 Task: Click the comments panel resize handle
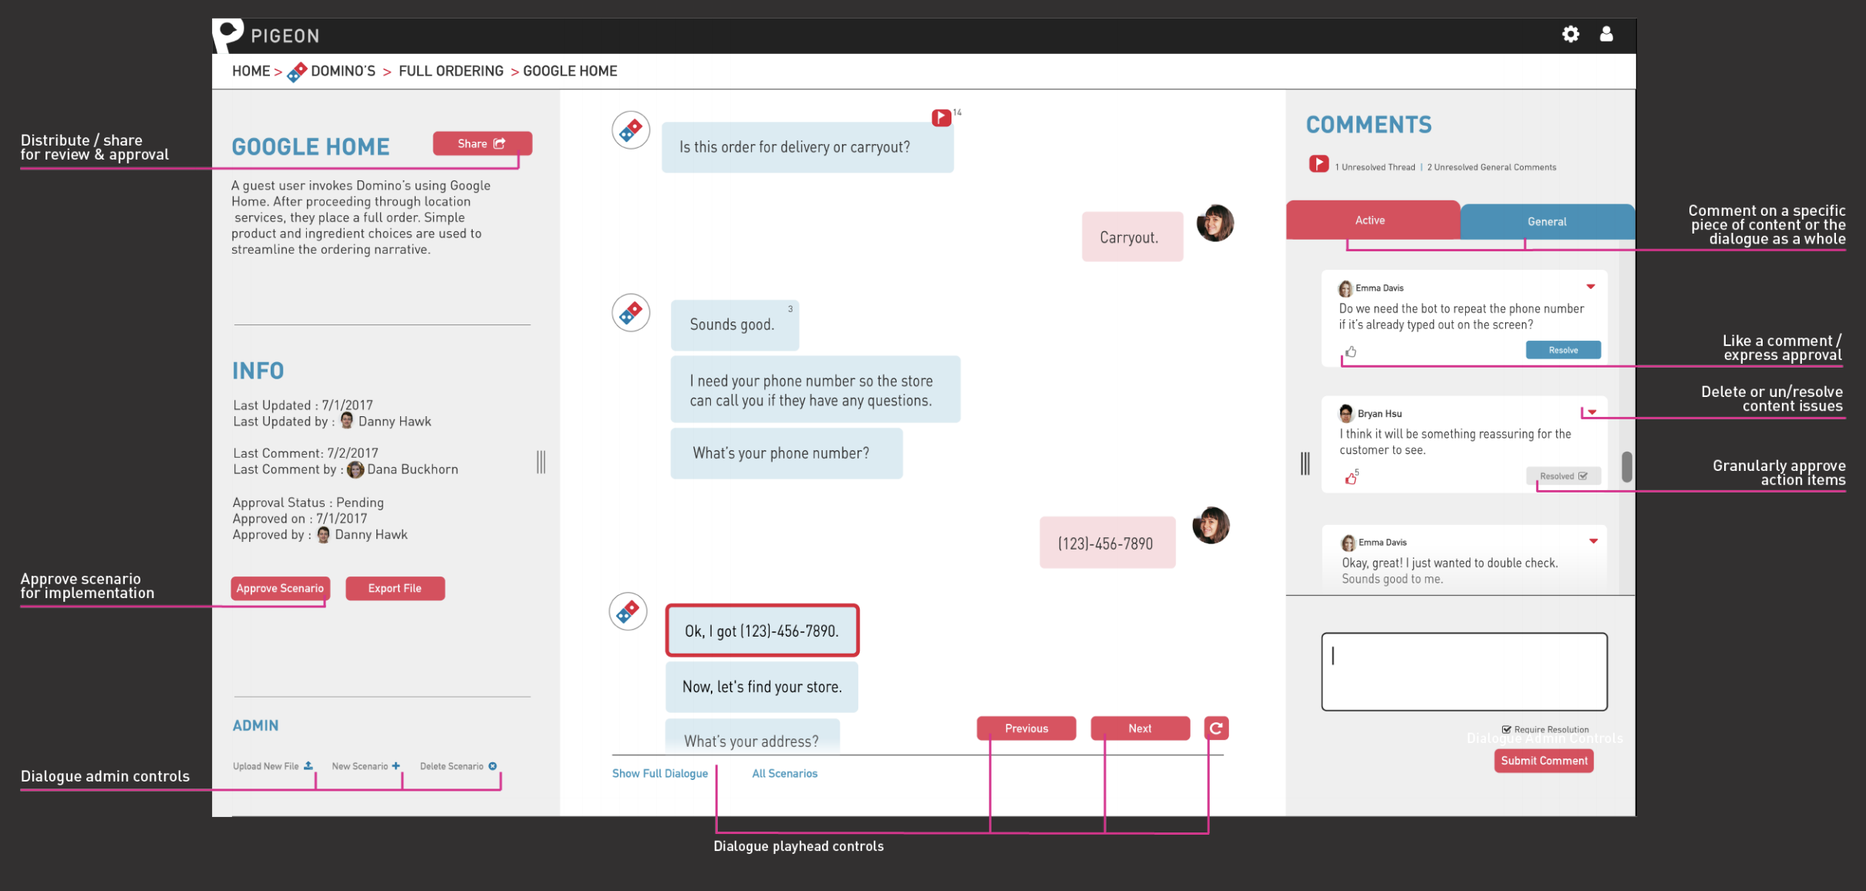1305,463
